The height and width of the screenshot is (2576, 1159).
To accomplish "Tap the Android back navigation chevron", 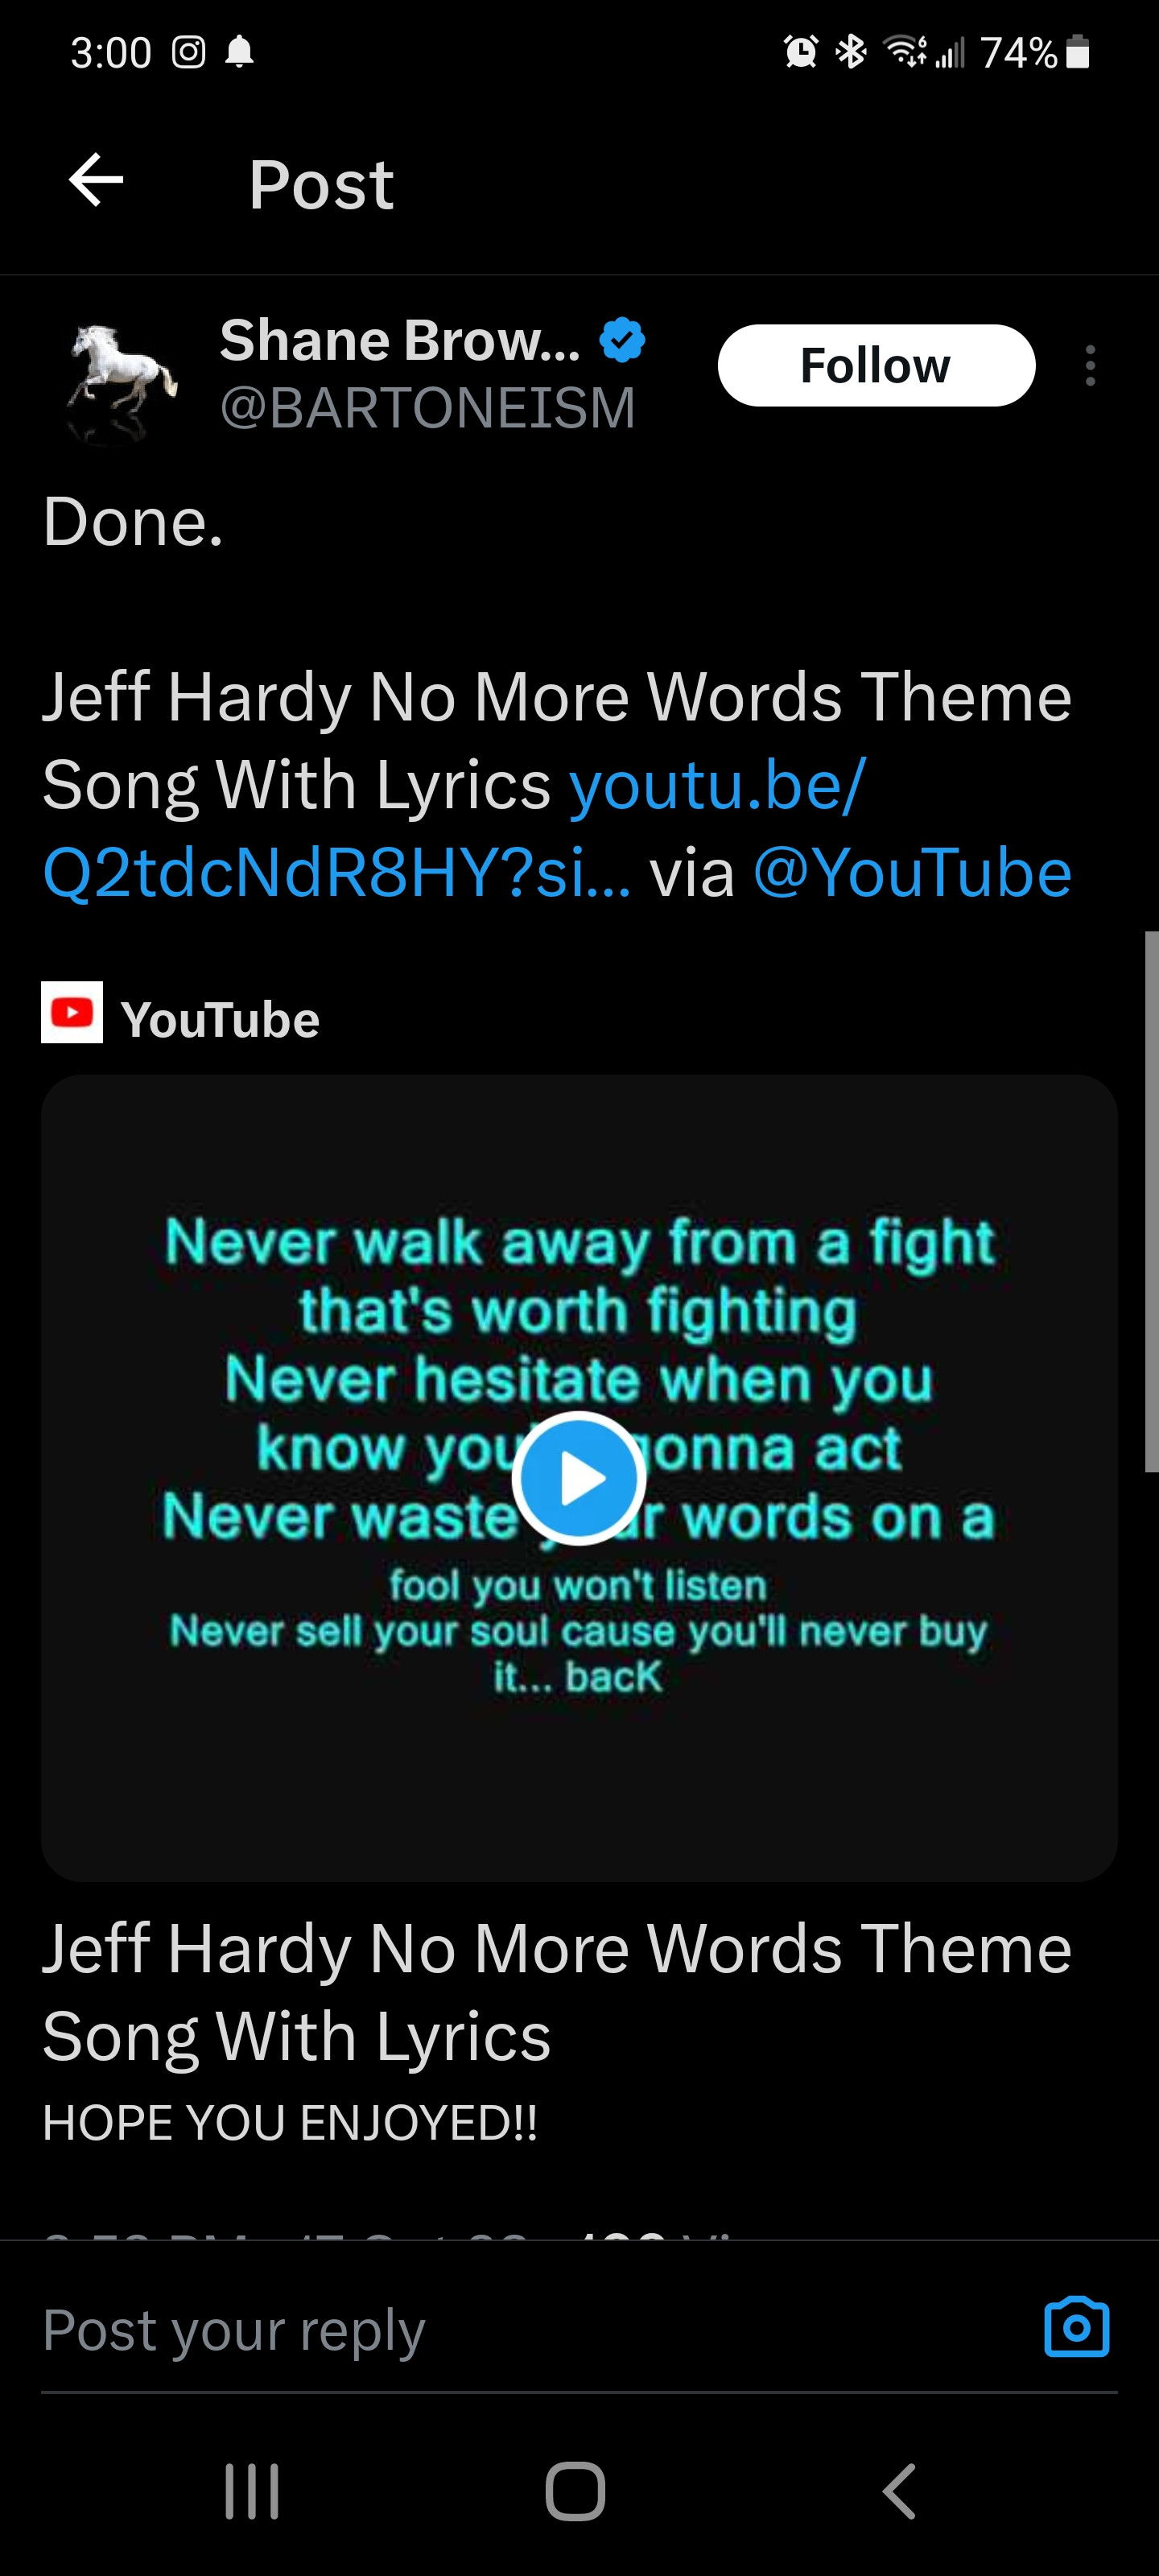I will click(899, 2491).
